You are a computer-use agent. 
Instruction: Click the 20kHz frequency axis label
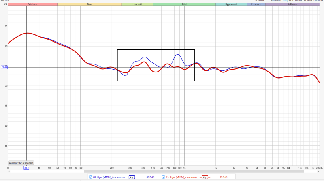click(x=320, y=168)
